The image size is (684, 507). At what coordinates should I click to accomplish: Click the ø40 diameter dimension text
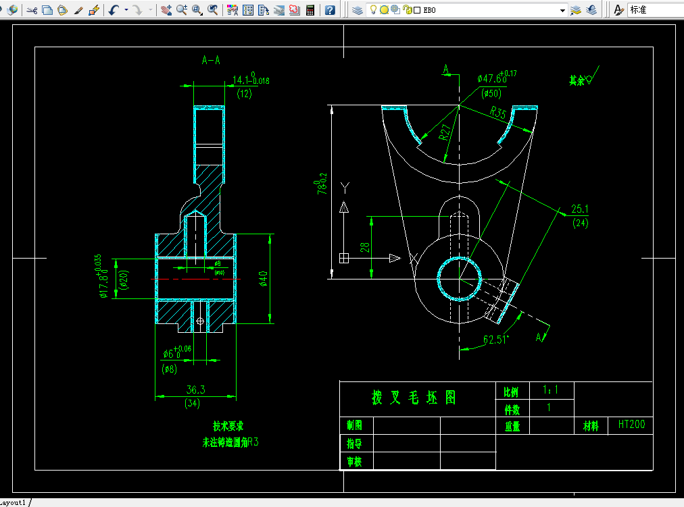click(x=263, y=279)
